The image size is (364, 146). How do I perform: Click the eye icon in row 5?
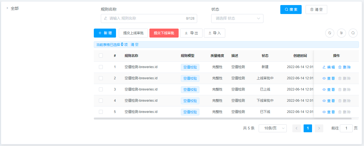pyautogui.click(x=324, y=112)
